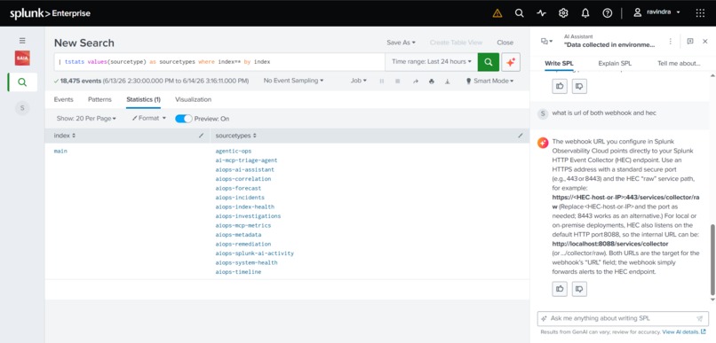Click the S avatar circle in sidebar

(22, 108)
